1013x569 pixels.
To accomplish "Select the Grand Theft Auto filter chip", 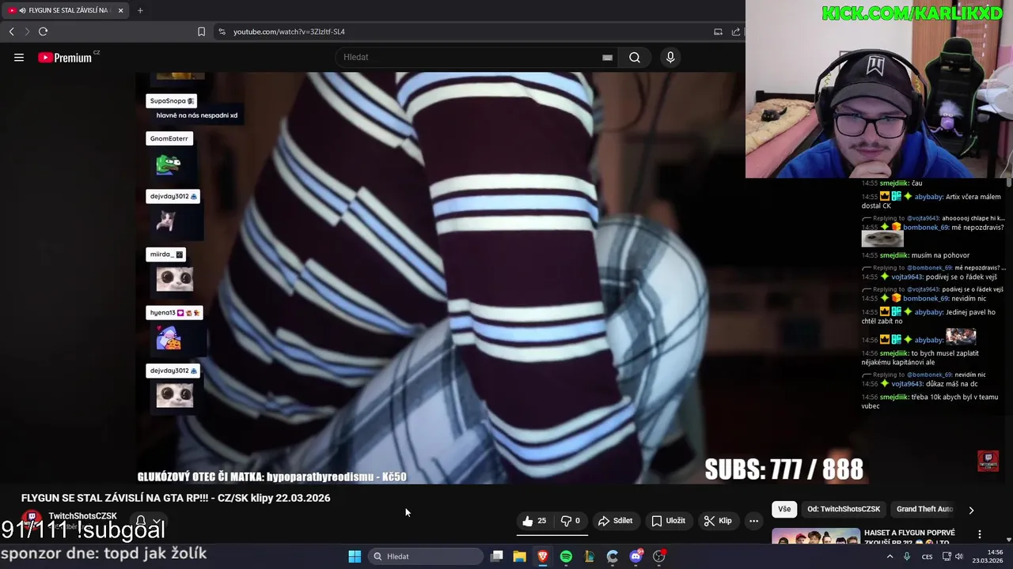I will tap(924, 510).
